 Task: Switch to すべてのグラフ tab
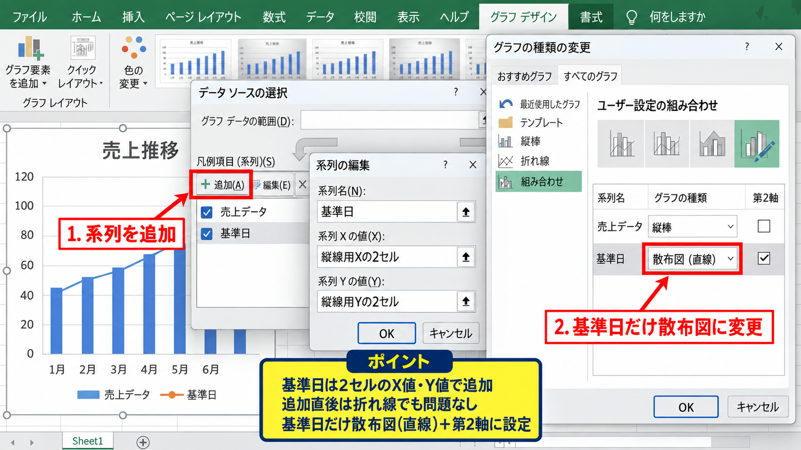(x=590, y=76)
